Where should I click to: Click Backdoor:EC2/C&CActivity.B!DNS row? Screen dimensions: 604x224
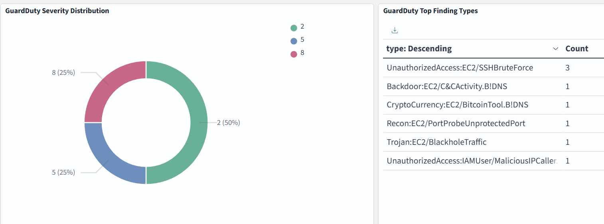[x=447, y=86]
